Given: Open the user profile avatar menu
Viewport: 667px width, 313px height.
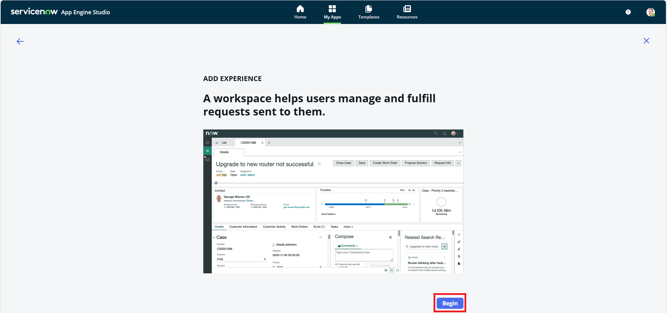Looking at the screenshot, I should click(x=650, y=12).
